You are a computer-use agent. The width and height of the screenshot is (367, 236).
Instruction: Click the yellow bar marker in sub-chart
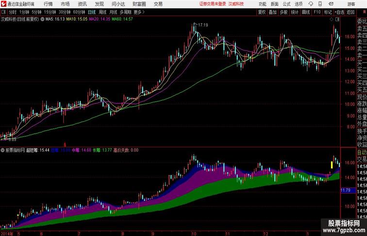point(332,165)
